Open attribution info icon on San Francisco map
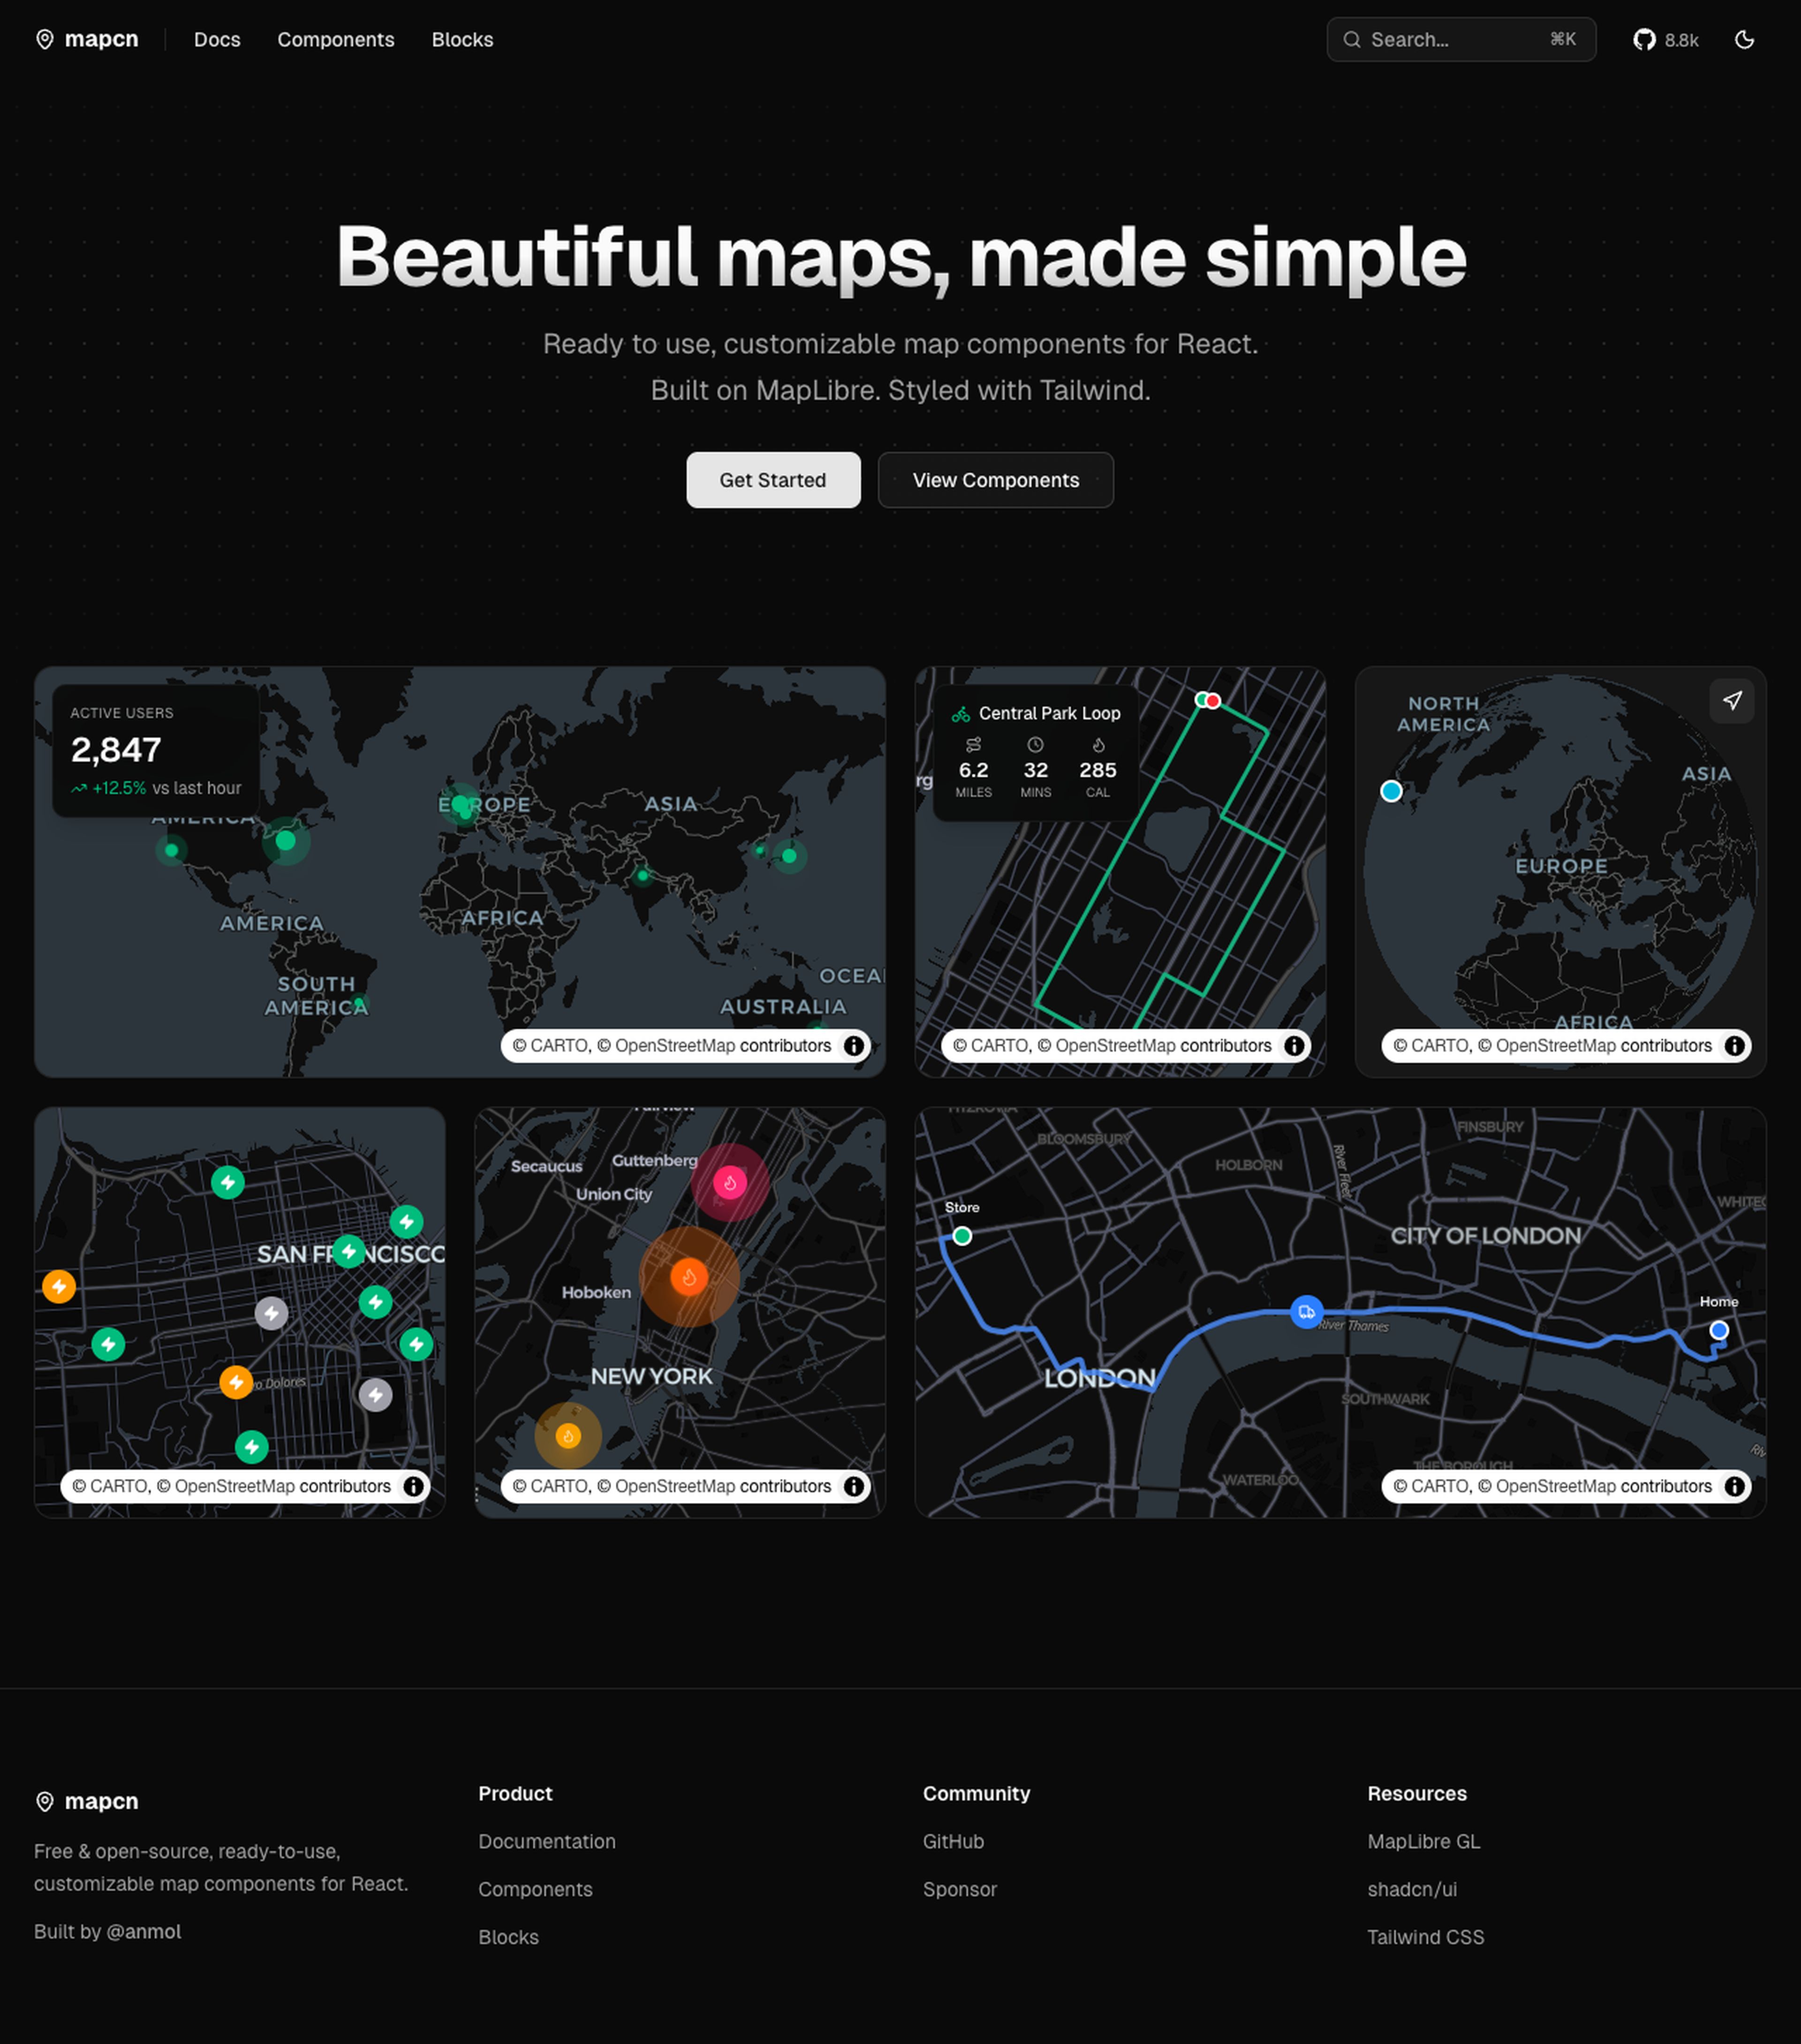Screen dimensions: 1801x2044 click(x=413, y=1486)
